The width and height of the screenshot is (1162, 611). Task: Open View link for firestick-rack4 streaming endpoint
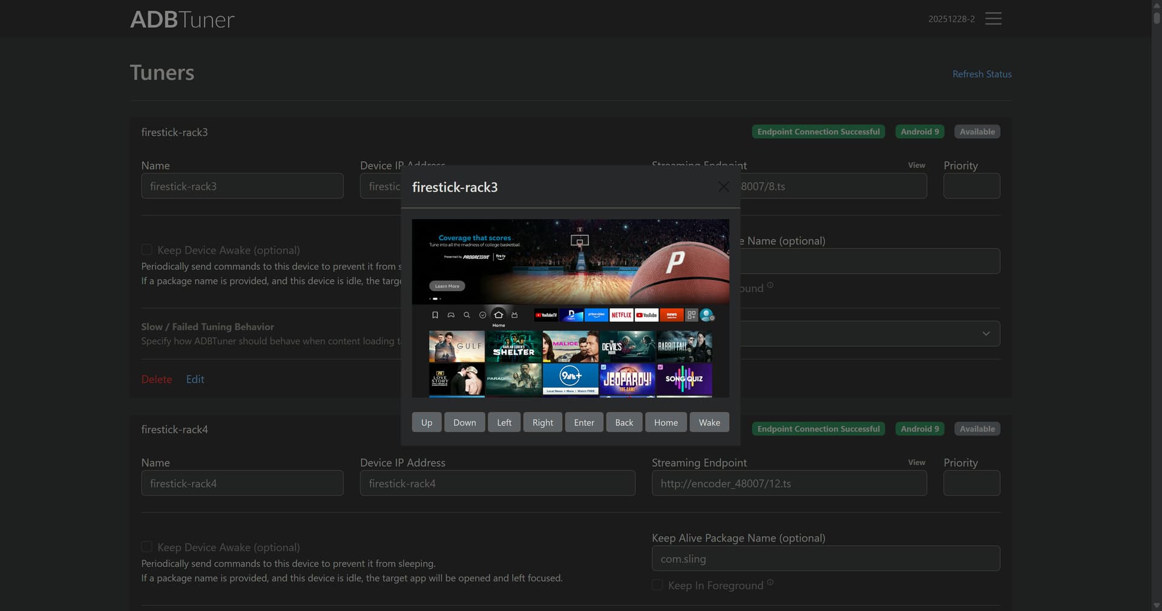click(x=916, y=462)
